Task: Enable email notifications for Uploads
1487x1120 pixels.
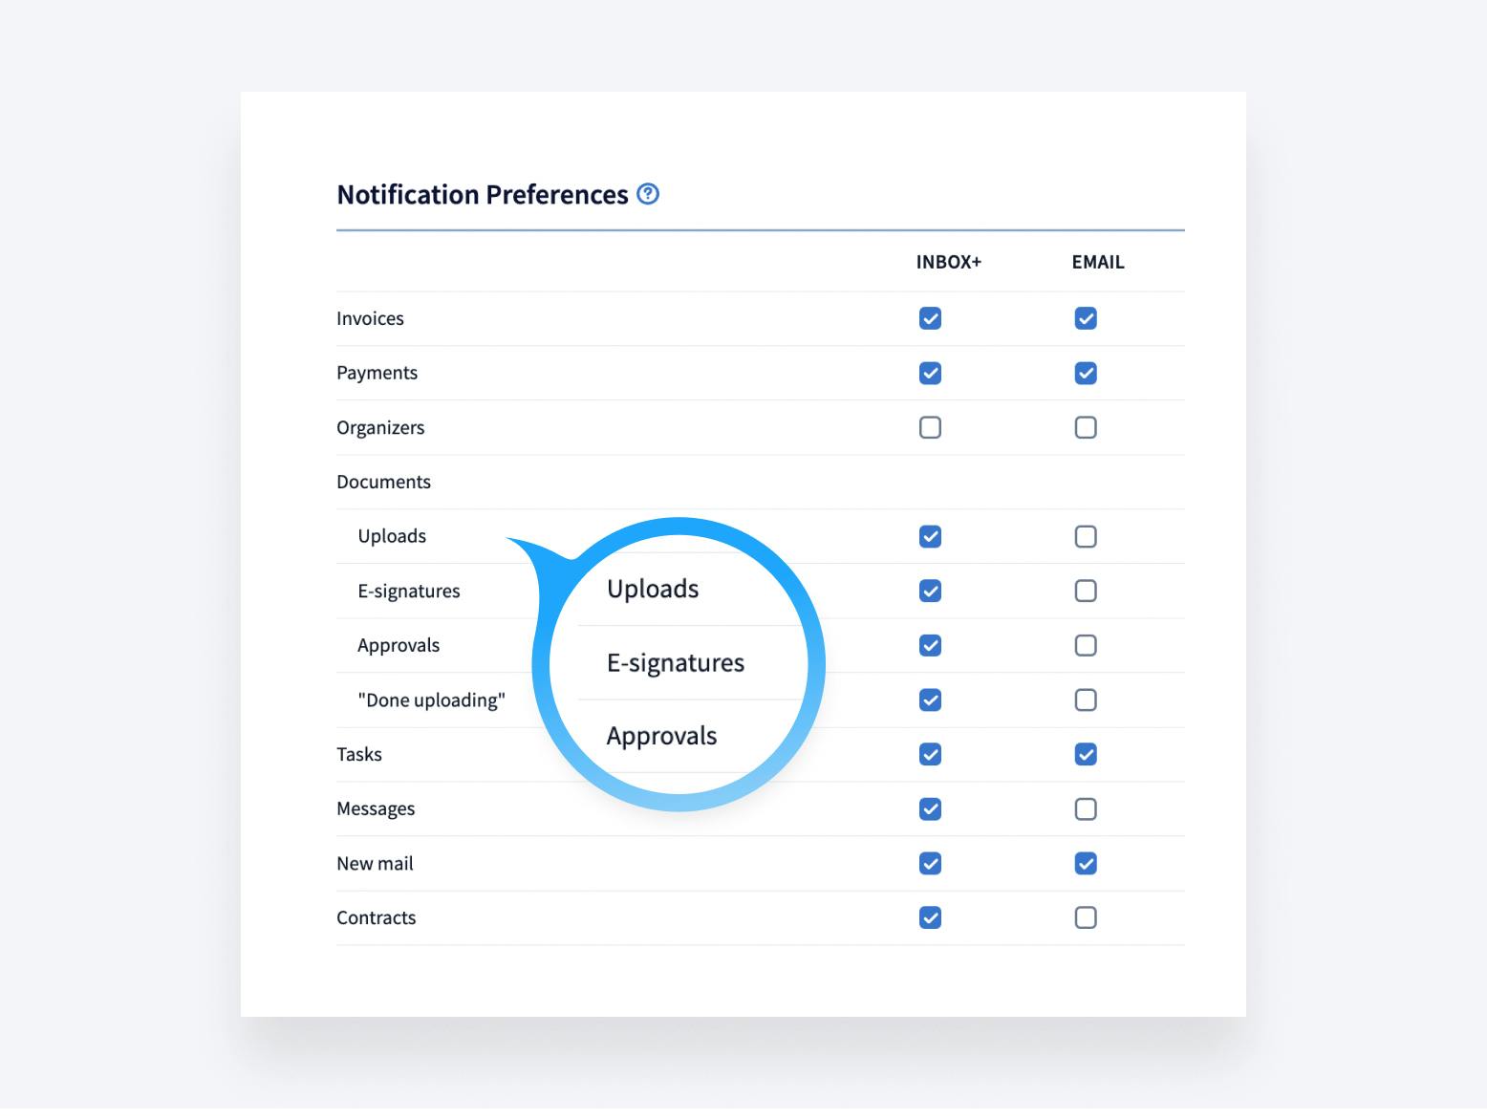Action: 1086,536
